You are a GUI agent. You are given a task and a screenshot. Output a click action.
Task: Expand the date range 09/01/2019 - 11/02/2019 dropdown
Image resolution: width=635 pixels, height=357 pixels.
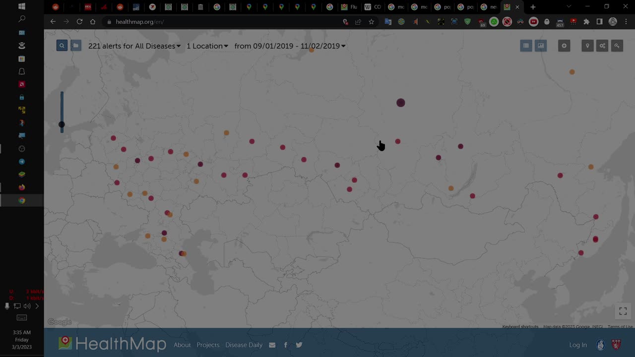pyautogui.click(x=290, y=46)
